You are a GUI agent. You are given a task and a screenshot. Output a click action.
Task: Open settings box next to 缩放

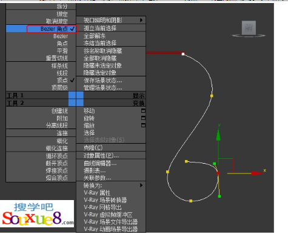[143, 125]
